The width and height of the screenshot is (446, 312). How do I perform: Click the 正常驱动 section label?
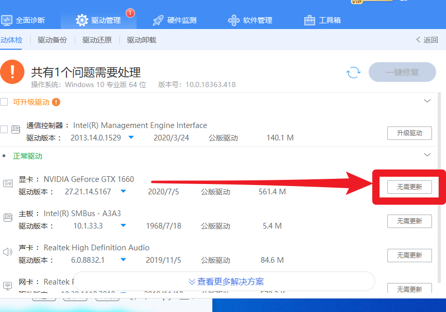tap(28, 156)
